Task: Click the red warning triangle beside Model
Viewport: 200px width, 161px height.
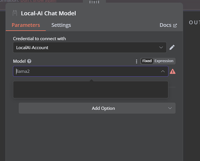Action: tap(172, 71)
